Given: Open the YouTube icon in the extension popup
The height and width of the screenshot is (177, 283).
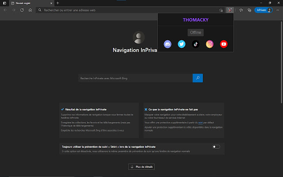Looking at the screenshot, I should 224,44.
